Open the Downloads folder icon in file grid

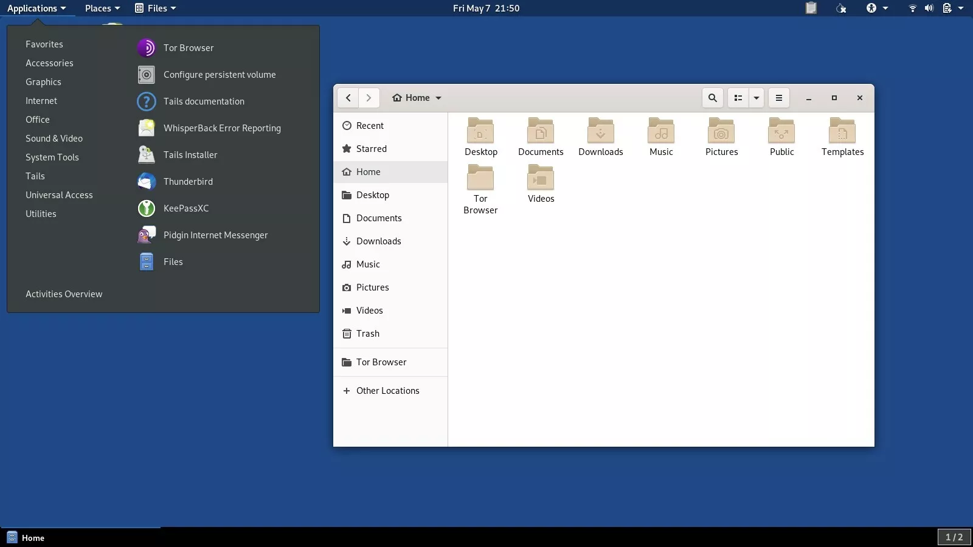601,131
